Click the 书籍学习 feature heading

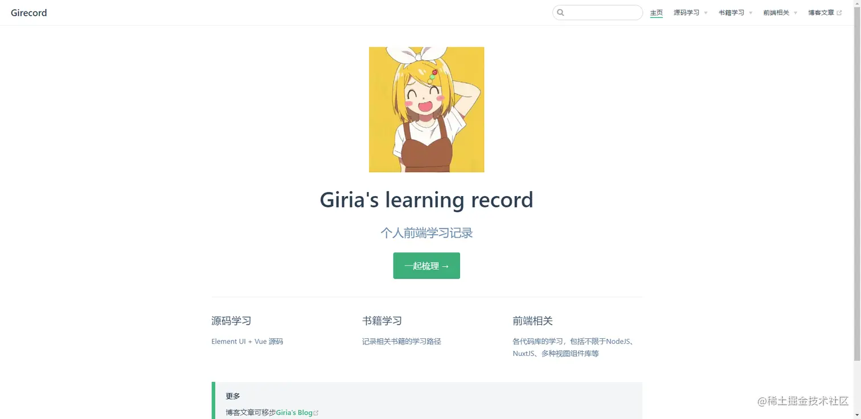(x=382, y=321)
